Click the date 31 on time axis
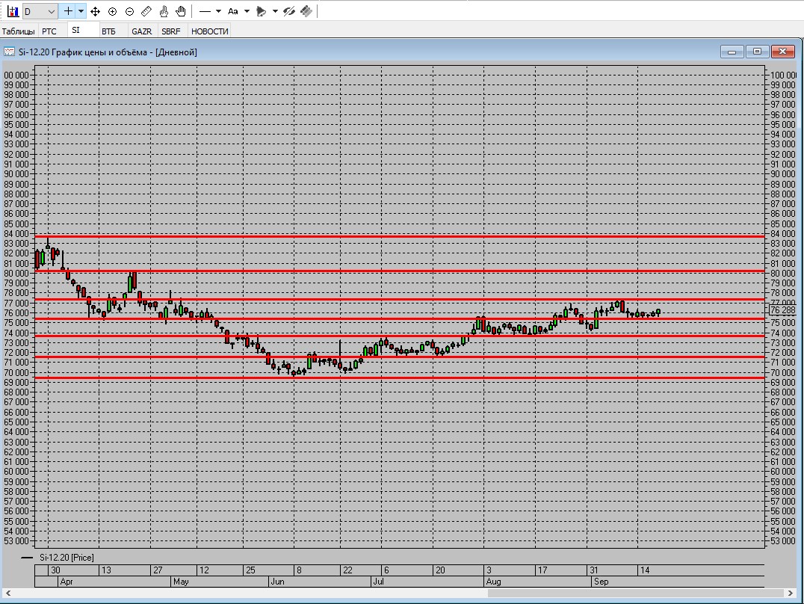 [594, 570]
